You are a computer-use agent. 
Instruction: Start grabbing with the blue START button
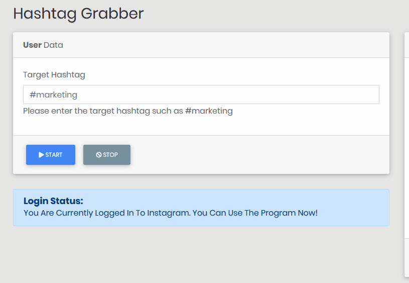coord(51,155)
